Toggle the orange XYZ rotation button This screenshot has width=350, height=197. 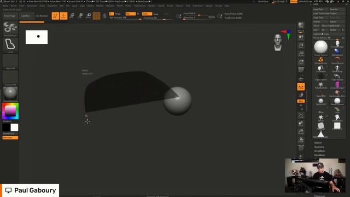coord(301,101)
